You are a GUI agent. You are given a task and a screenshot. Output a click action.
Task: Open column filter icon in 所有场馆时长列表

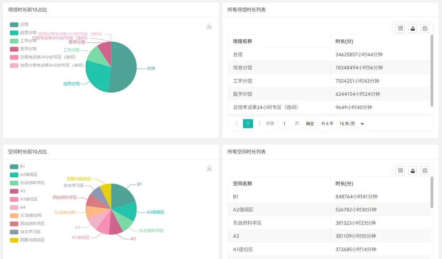(400, 28)
